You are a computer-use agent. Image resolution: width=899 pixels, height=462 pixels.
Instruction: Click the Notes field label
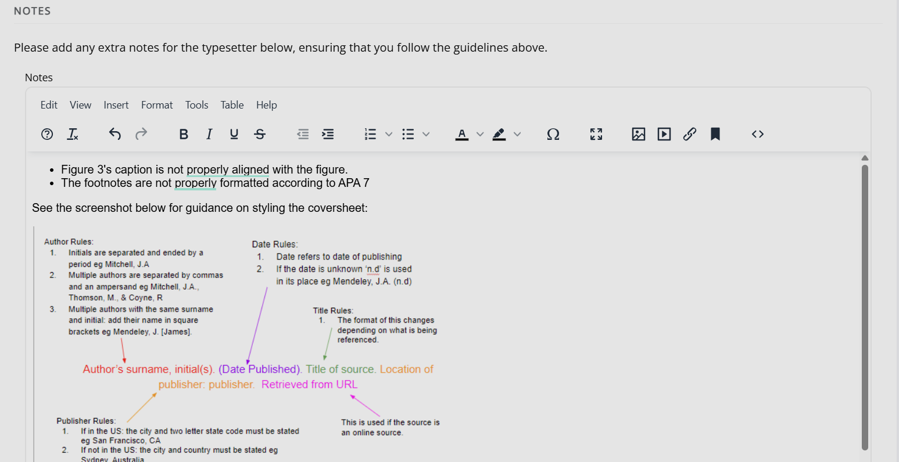[x=39, y=78]
